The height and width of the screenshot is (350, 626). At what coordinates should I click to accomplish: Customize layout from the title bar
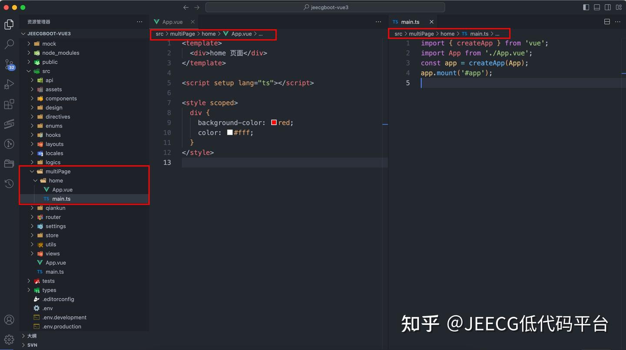pos(619,7)
